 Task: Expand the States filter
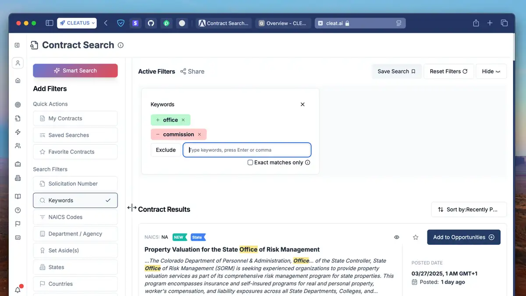point(75,267)
